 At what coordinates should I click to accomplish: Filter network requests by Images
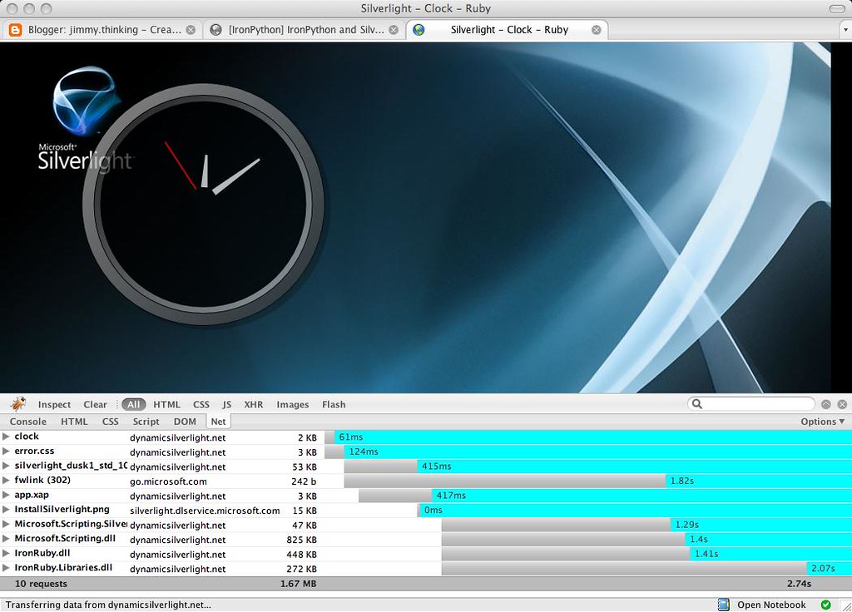pyautogui.click(x=292, y=404)
